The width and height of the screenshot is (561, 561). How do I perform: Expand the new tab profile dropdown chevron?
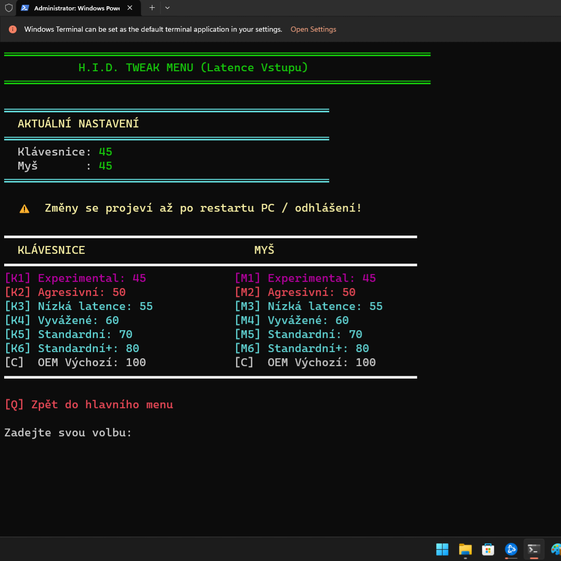(x=167, y=8)
